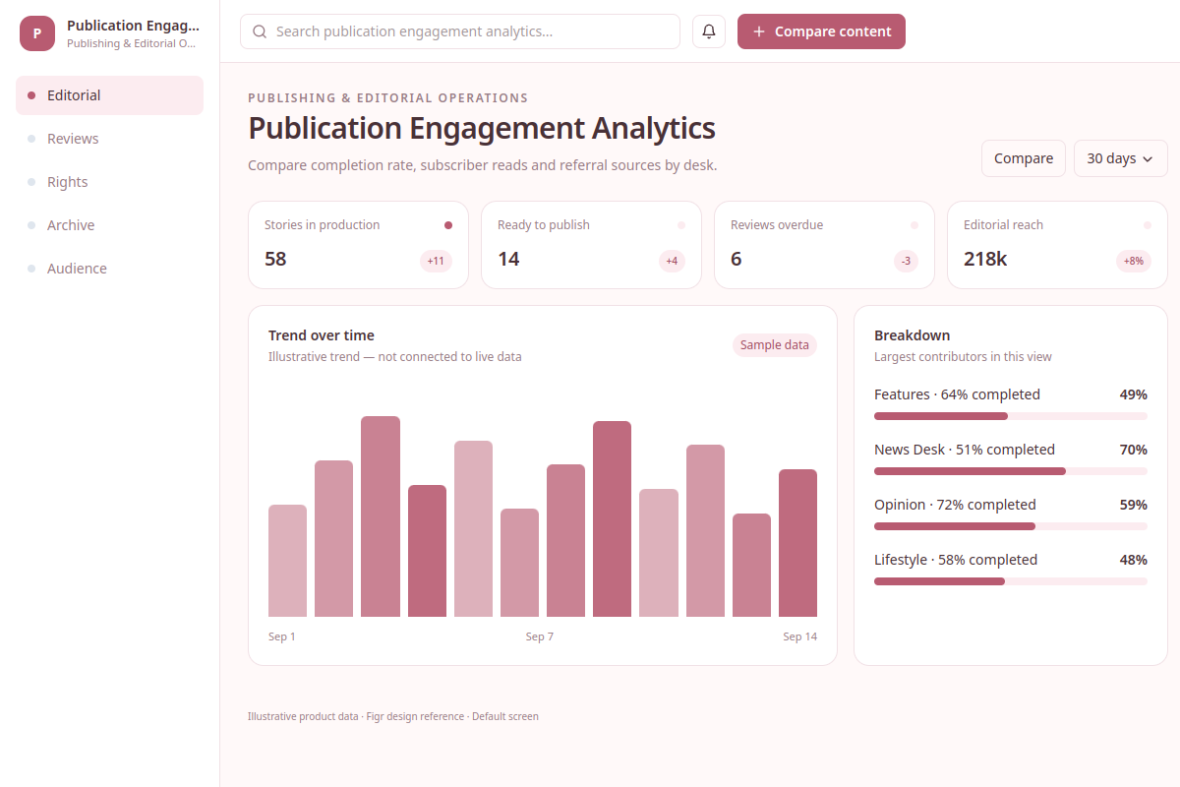Click the +11 badge on Stories in production
The height and width of the screenshot is (787, 1180).
click(436, 261)
